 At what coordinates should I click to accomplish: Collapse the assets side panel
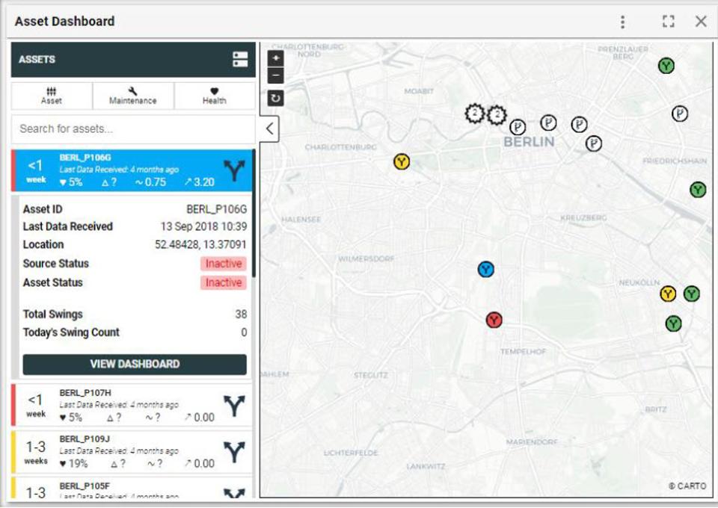coord(269,129)
